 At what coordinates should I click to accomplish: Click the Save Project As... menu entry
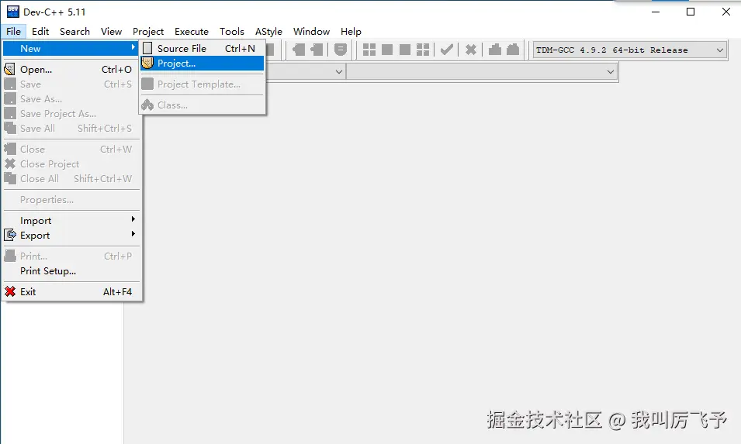pyautogui.click(x=71, y=113)
